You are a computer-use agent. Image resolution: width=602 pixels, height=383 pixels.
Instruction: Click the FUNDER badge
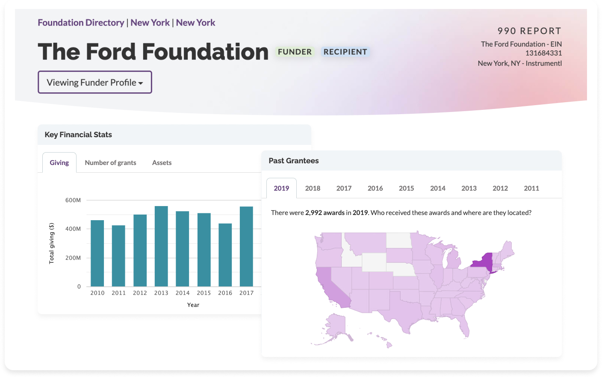[295, 52]
